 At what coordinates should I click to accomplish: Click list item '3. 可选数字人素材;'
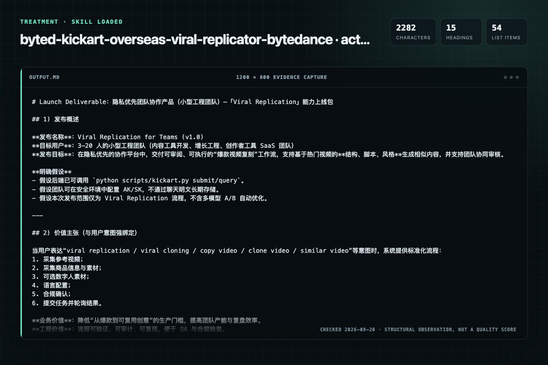click(x=61, y=276)
